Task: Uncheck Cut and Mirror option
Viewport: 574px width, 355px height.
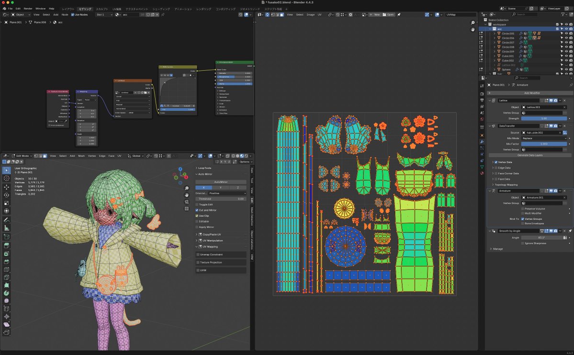Action: tap(197, 210)
